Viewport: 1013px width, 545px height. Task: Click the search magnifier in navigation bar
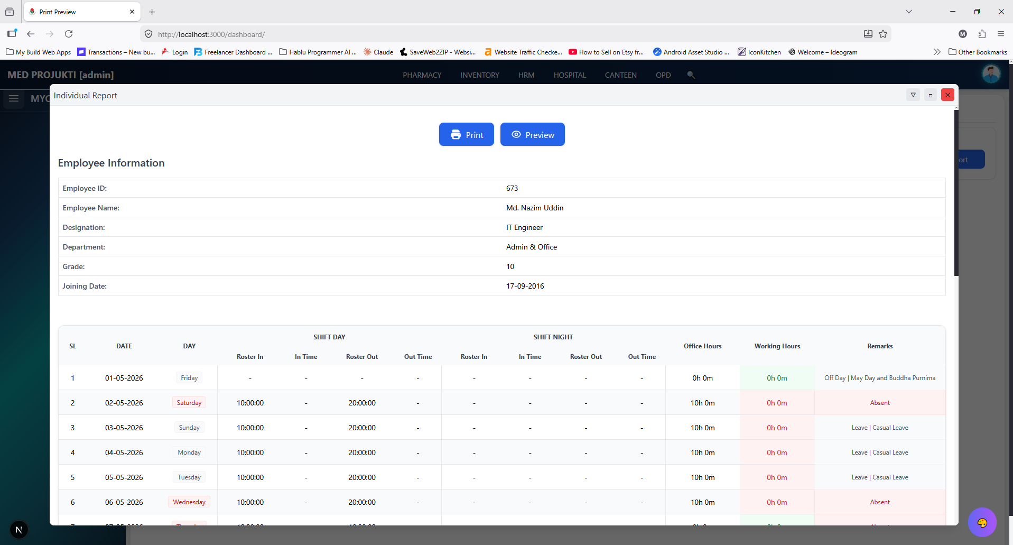691,75
